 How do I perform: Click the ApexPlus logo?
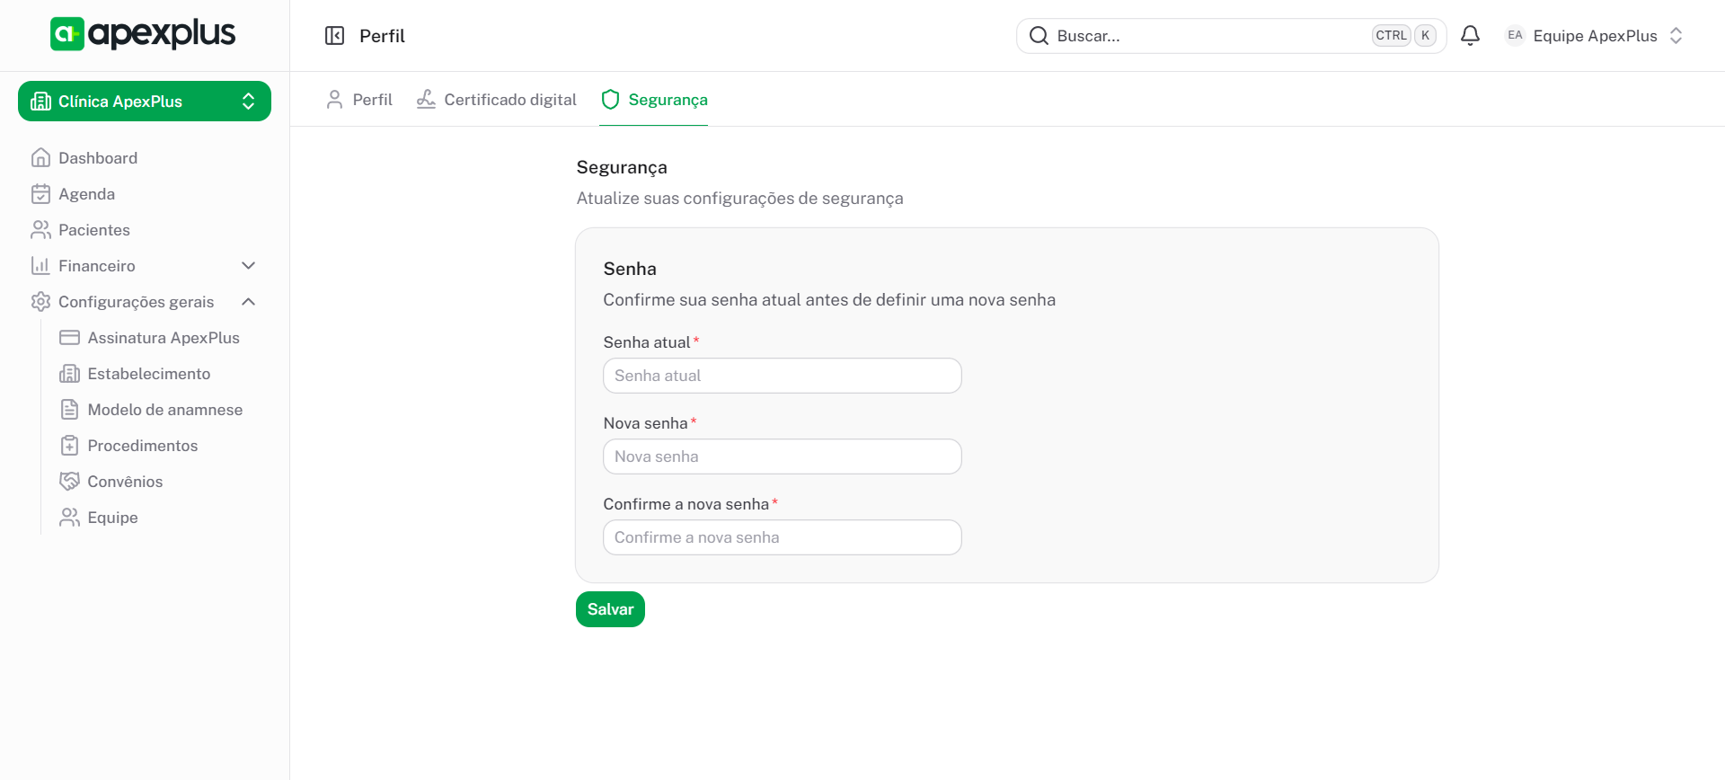[x=143, y=34]
